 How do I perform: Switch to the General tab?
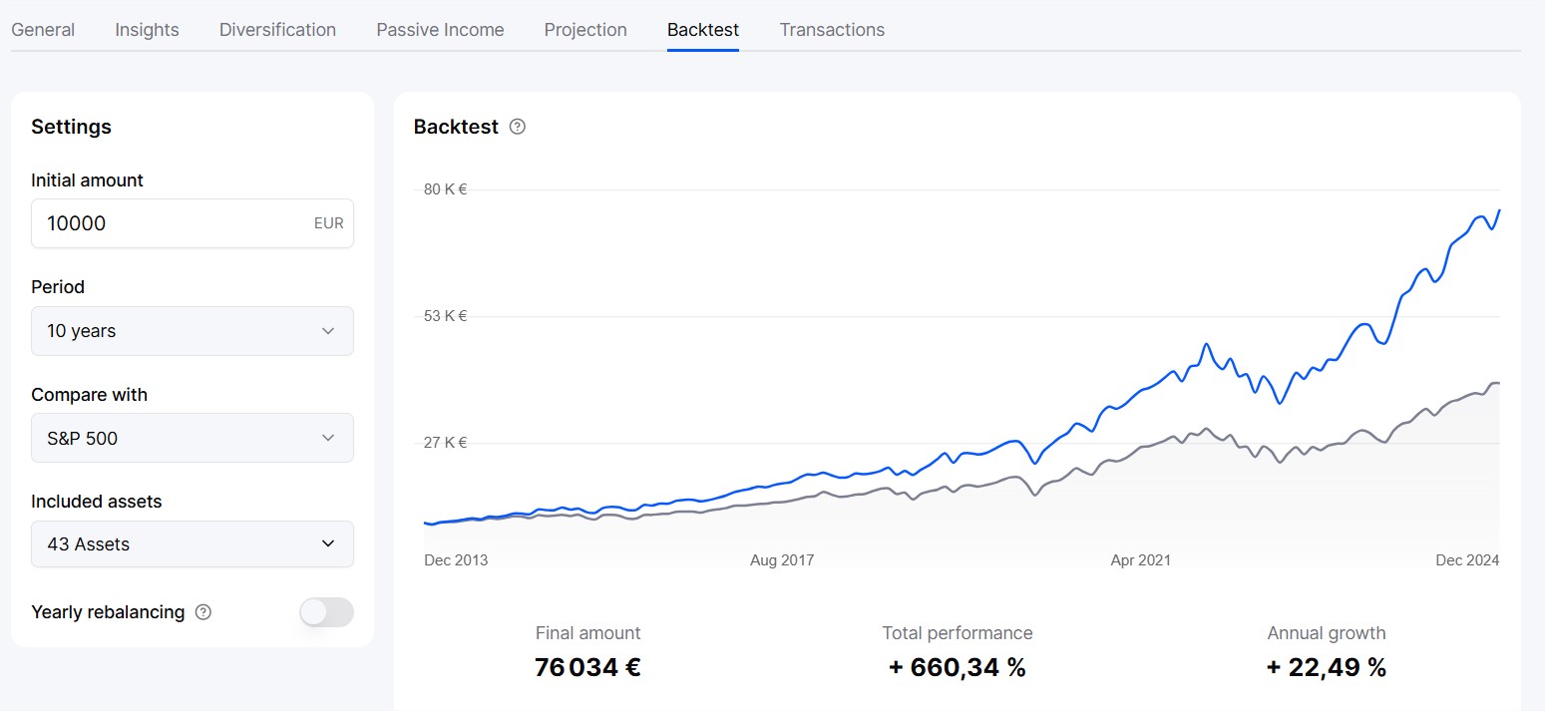pyautogui.click(x=43, y=30)
